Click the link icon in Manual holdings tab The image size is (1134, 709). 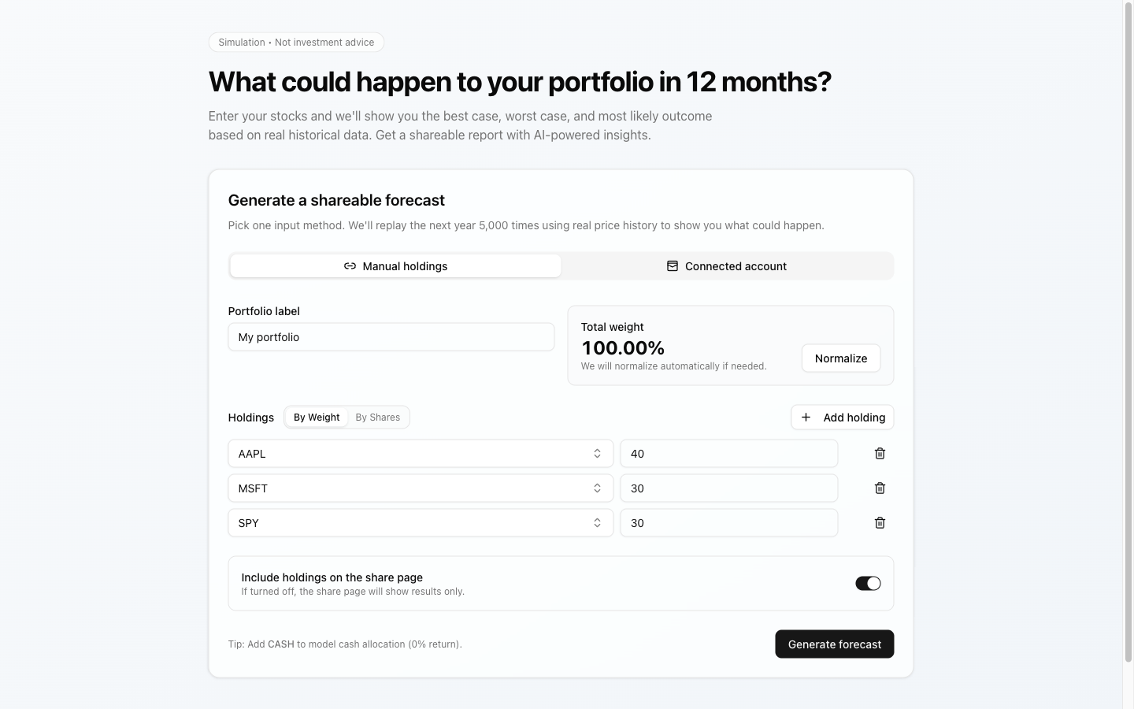tap(350, 266)
